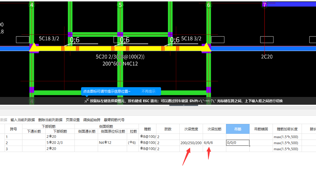Select span number 1 row

14,137
